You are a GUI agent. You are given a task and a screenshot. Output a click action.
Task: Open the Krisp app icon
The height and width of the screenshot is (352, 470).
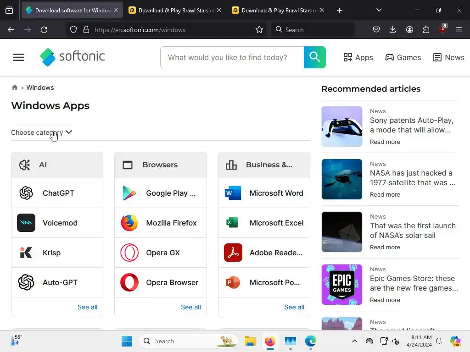pyautogui.click(x=26, y=253)
